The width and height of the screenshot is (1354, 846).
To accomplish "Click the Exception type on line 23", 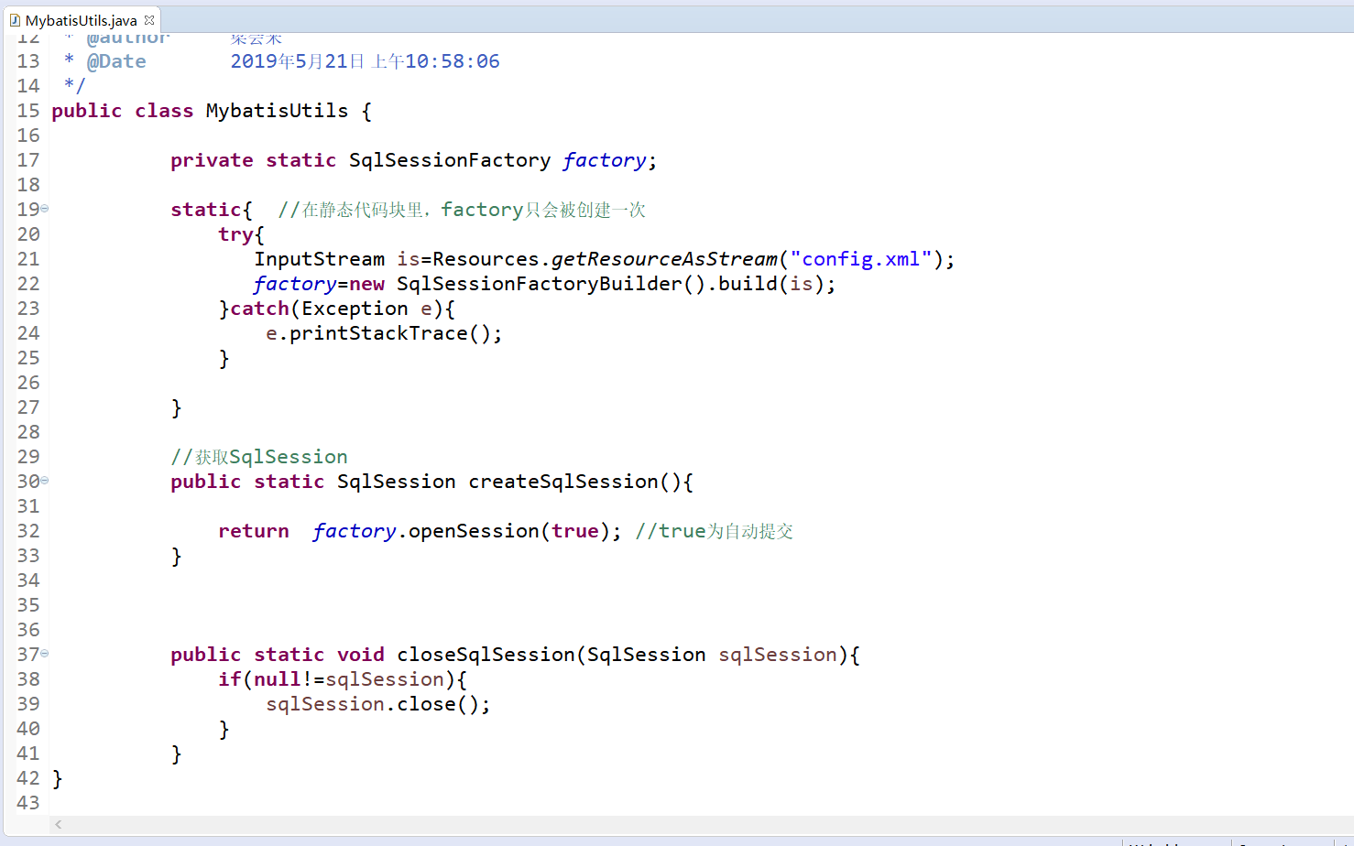I will (355, 309).
